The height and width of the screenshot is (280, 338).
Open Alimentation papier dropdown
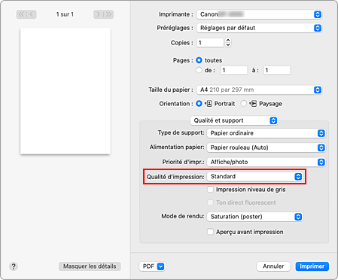tap(266, 148)
